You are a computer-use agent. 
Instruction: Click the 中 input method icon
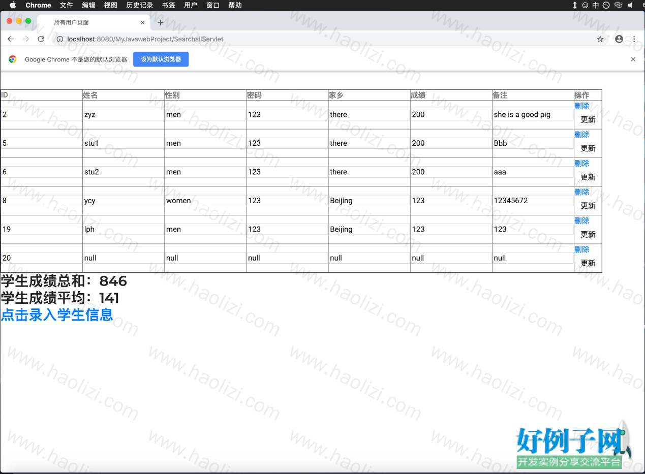pos(596,5)
